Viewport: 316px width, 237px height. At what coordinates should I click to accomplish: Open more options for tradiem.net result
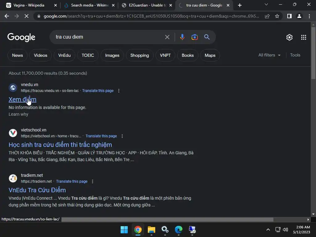point(93,181)
